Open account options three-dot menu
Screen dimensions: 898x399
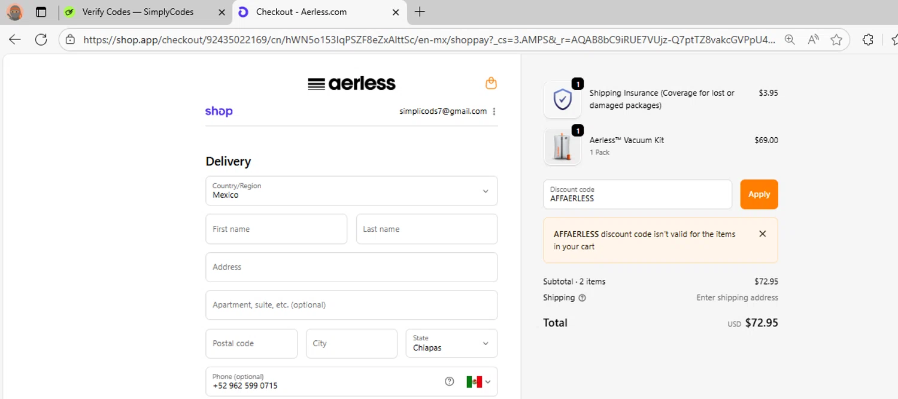pyautogui.click(x=494, y=111)
